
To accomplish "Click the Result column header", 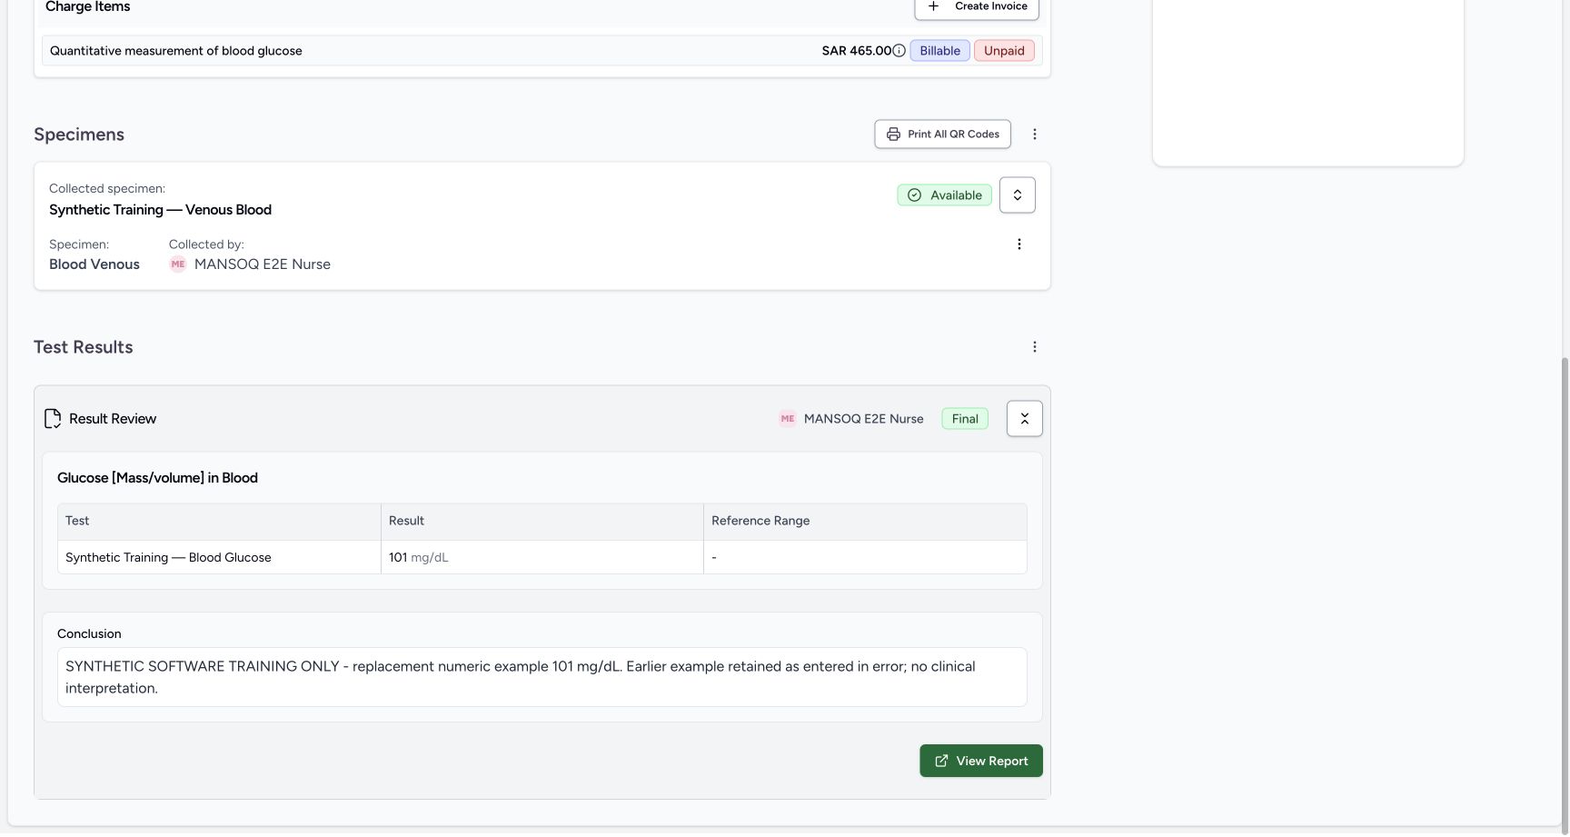I will pyautogui.click(x=542, y=522).
